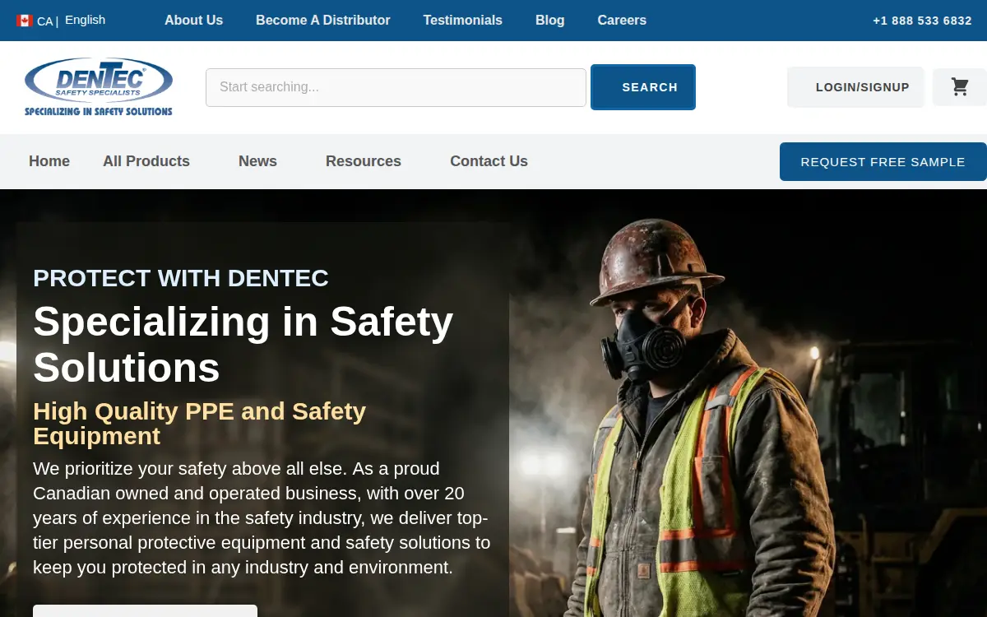987x617 pixels.
Task: Click the SEARCH button
Action: click(643, 87)
